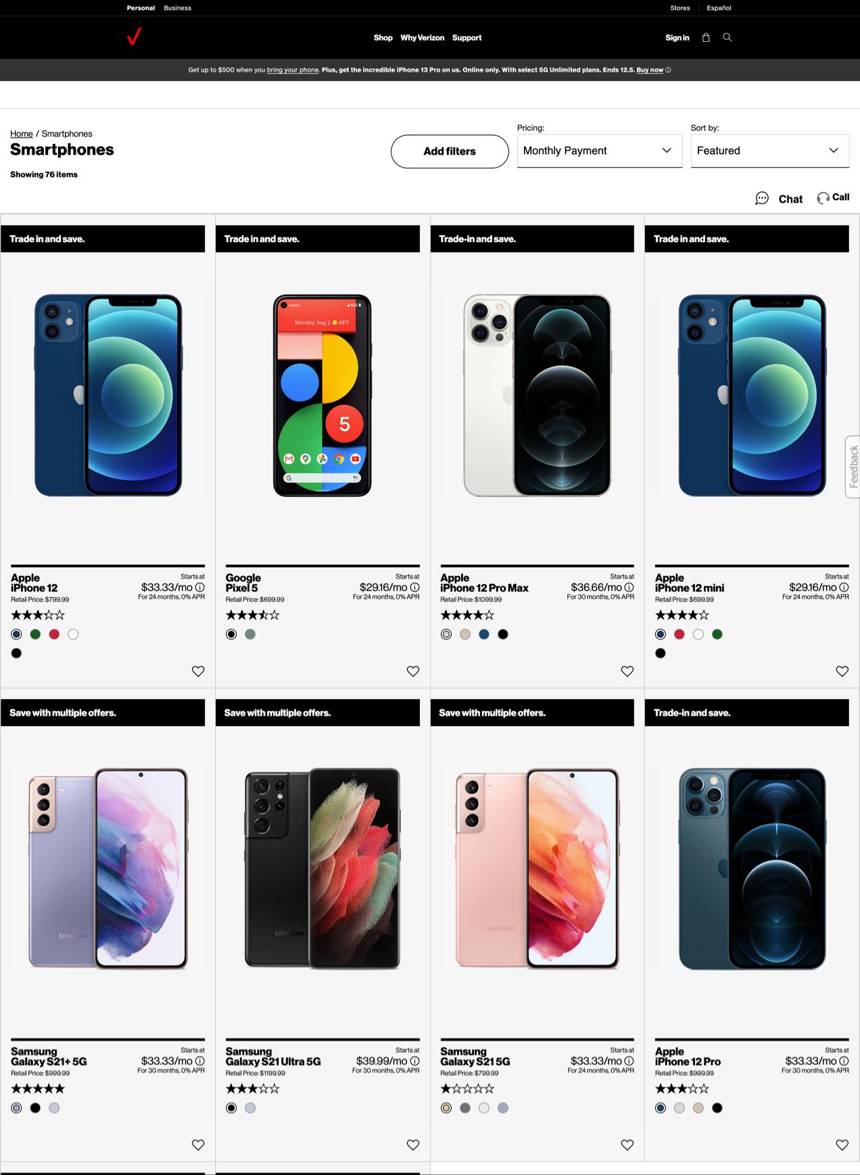Follow the Home breadcrumb link

(x=22, y=134)
